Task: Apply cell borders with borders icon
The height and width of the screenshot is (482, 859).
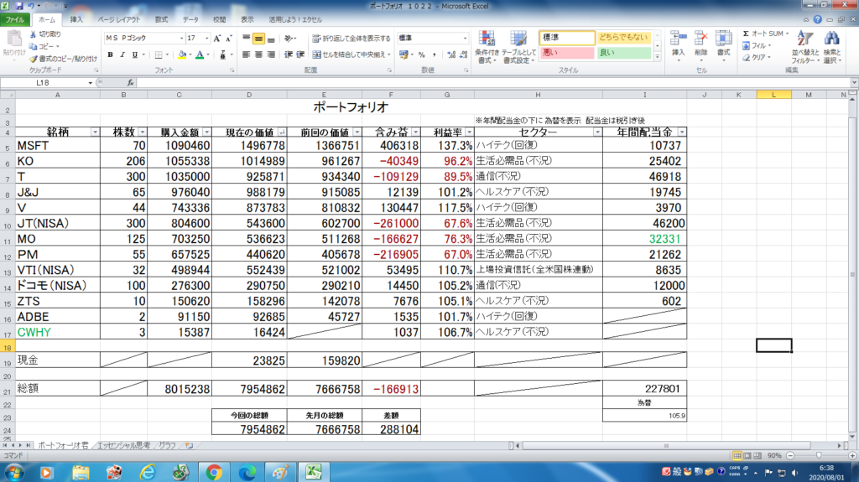Action: [159, 54]
